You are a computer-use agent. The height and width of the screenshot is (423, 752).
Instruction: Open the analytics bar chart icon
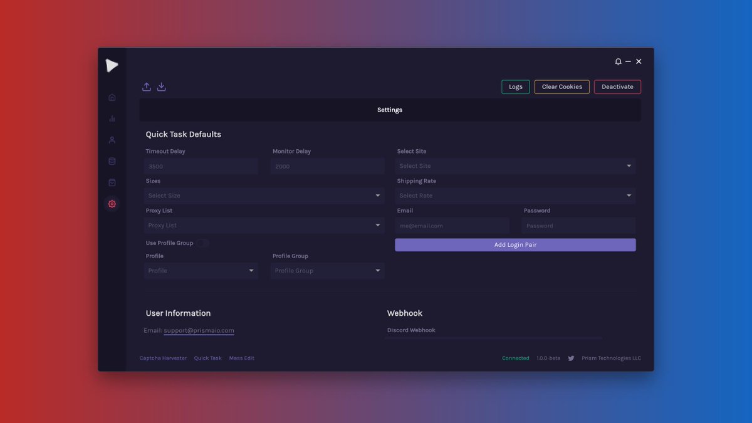click(x=112, y=118)
